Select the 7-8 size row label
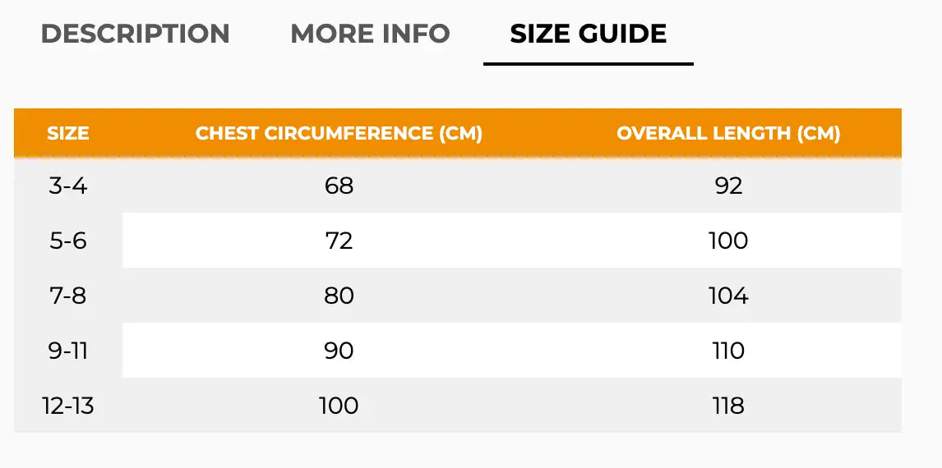Viewport: 942px width, 468px height. click(68, 296)
